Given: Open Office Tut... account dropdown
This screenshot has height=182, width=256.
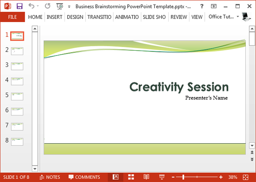Looking at the screenshot, I should coord(224,17).
